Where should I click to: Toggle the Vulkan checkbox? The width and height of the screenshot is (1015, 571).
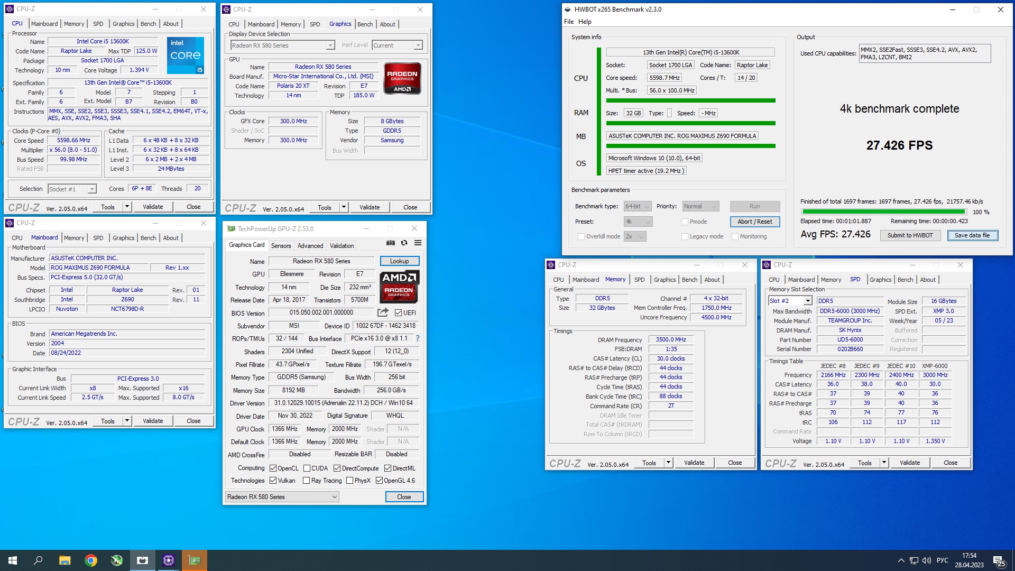(273, 481)
